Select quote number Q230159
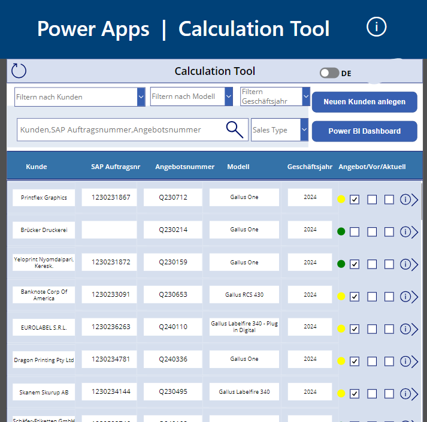The height and width of the screenshot is (422, 427). point(173,262)
